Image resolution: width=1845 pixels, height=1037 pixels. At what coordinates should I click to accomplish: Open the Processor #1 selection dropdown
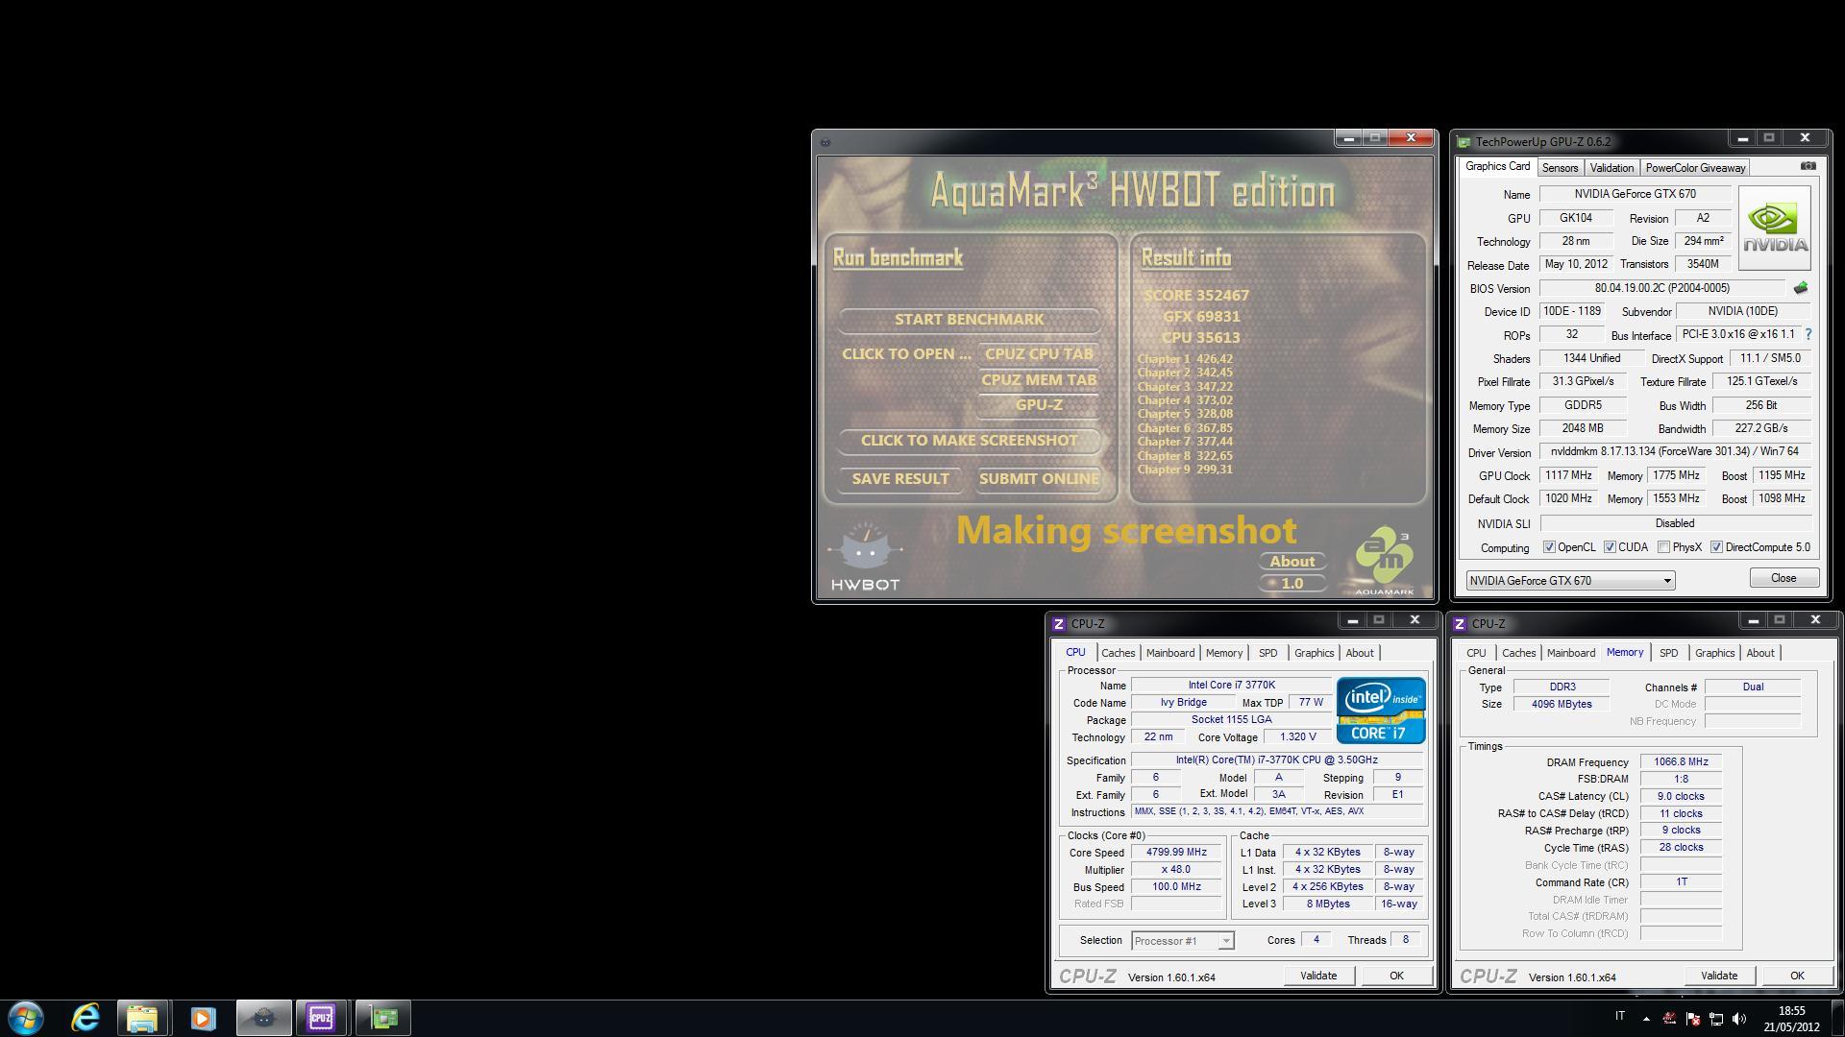coord(1182,941)
